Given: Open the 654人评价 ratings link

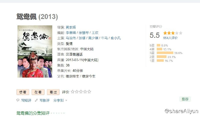Looking at the screenshot, I should pyautogui.click(x=170, y=38).
